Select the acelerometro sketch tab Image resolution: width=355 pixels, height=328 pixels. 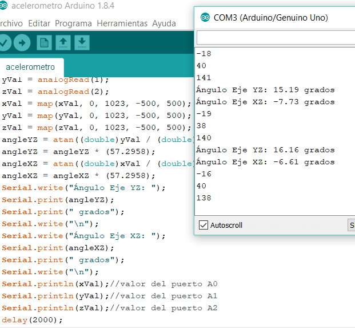30,67
